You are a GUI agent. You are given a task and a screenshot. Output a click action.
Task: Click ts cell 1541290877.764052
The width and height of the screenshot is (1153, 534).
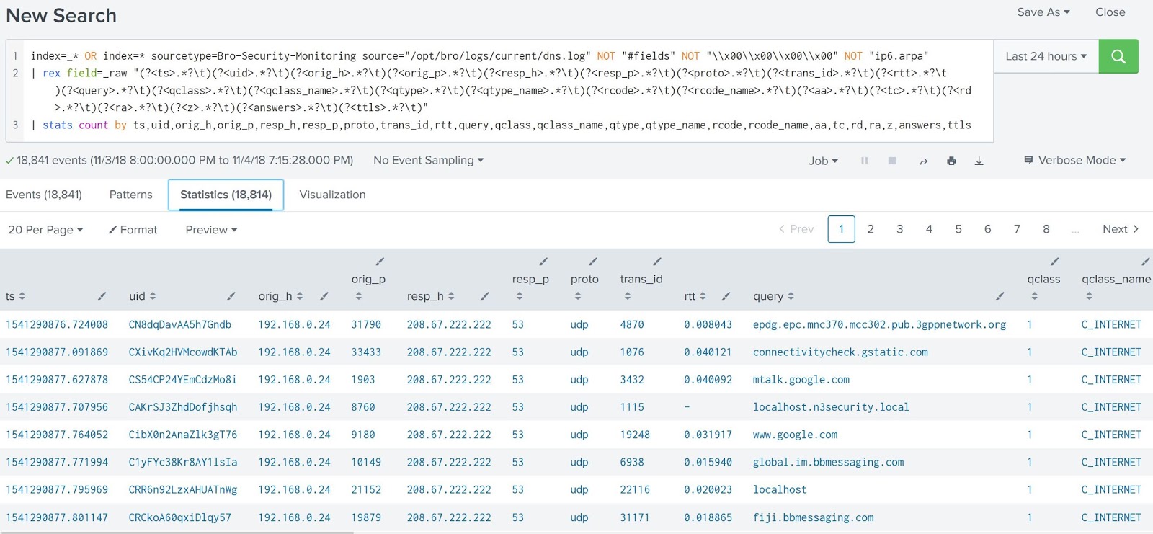coord(57,435)
